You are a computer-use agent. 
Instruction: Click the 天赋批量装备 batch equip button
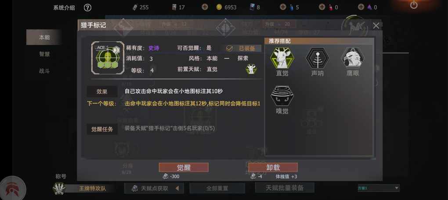pyautogui.click(x=285, y=188)
